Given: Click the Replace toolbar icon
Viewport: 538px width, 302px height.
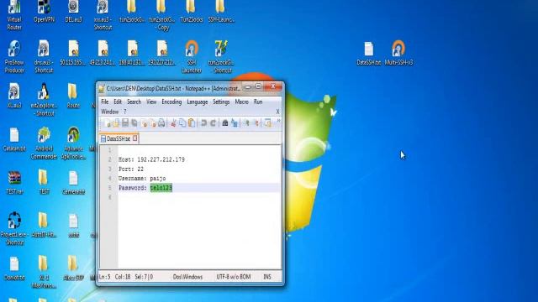Looking at the screenshot, I should click(235, 123).
